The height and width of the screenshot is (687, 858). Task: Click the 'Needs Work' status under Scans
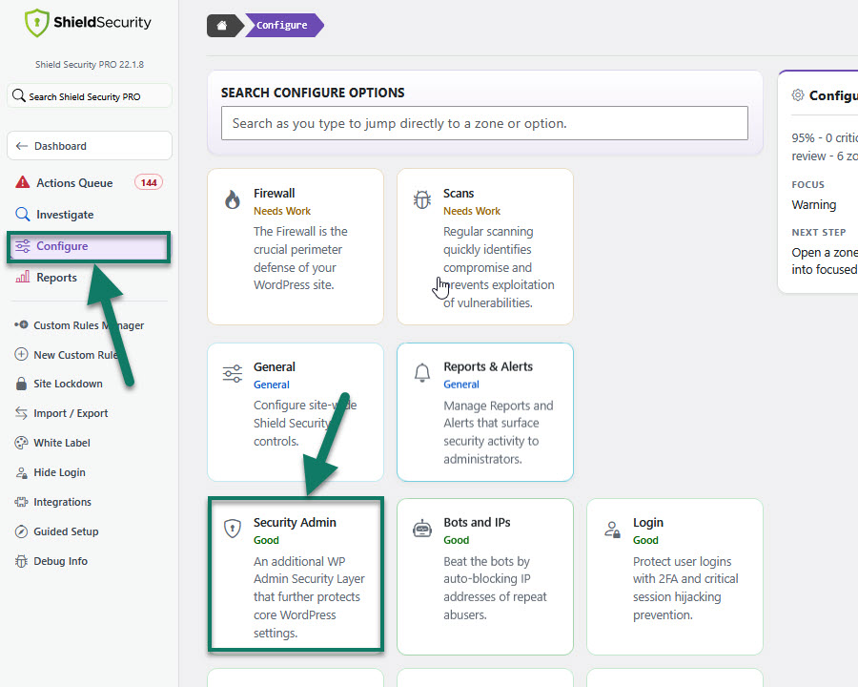click(x=472, y=211)
